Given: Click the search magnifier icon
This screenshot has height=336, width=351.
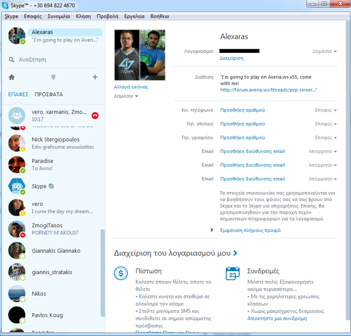Looking at the screenshot, I should pyautogui.click(x=11, y=60).
